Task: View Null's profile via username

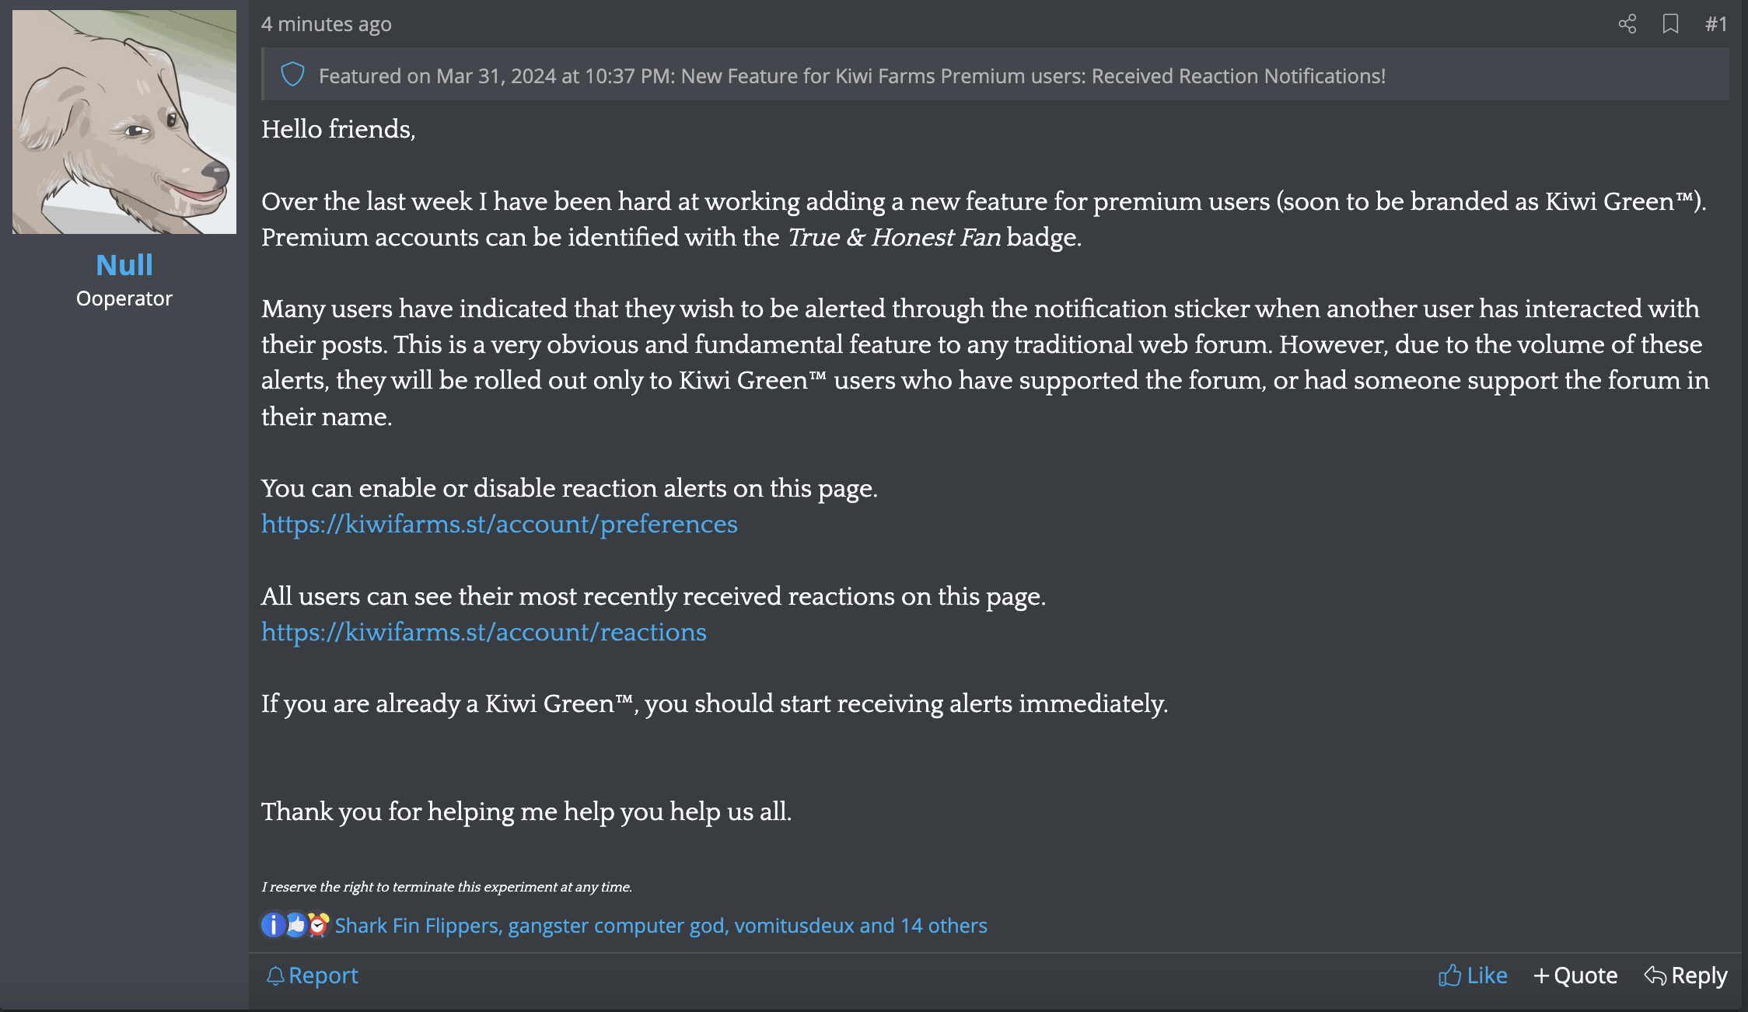Action: click(124, 265)
